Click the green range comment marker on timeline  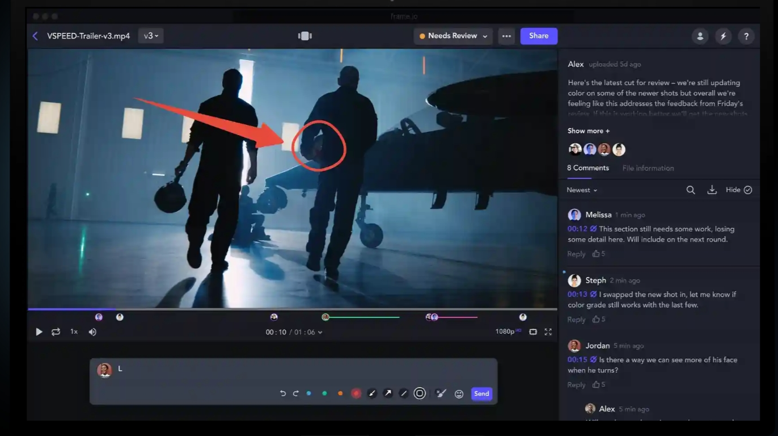tap(361, 317)
